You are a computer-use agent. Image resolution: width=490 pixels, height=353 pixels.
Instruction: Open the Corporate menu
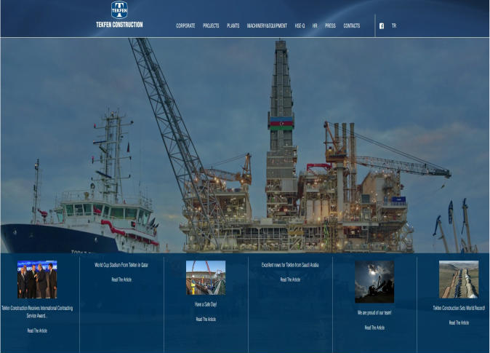(x=185, y=25)
